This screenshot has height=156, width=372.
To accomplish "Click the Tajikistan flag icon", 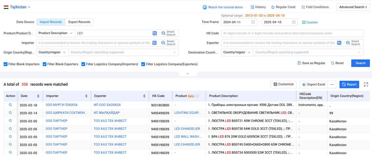I will tap(6, 7).
